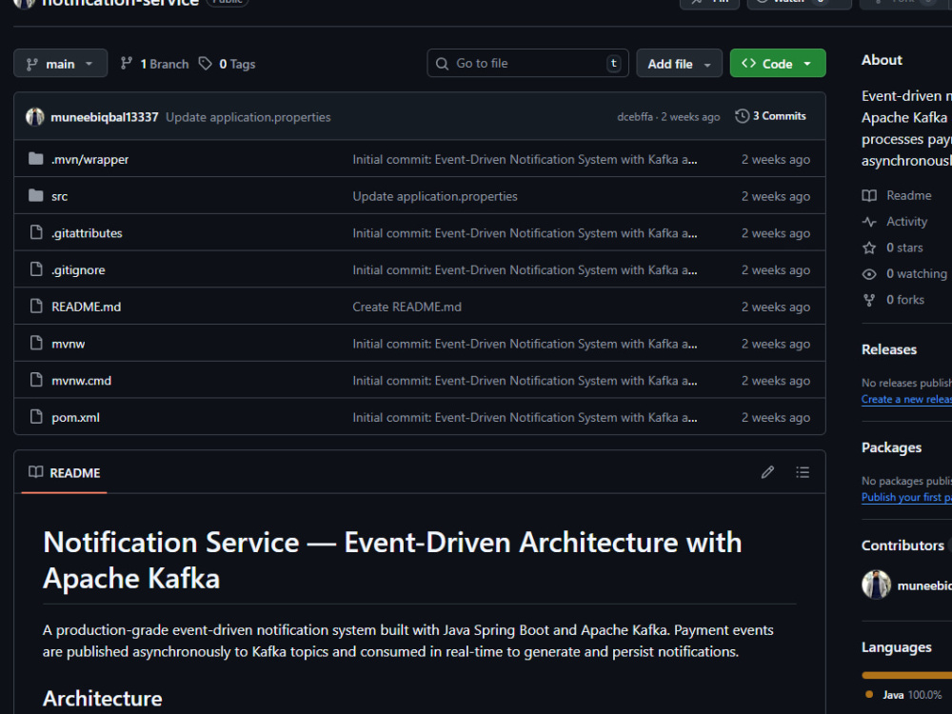952x714 pixels.
Task: Open README.md in the file list
Action: 87,307
